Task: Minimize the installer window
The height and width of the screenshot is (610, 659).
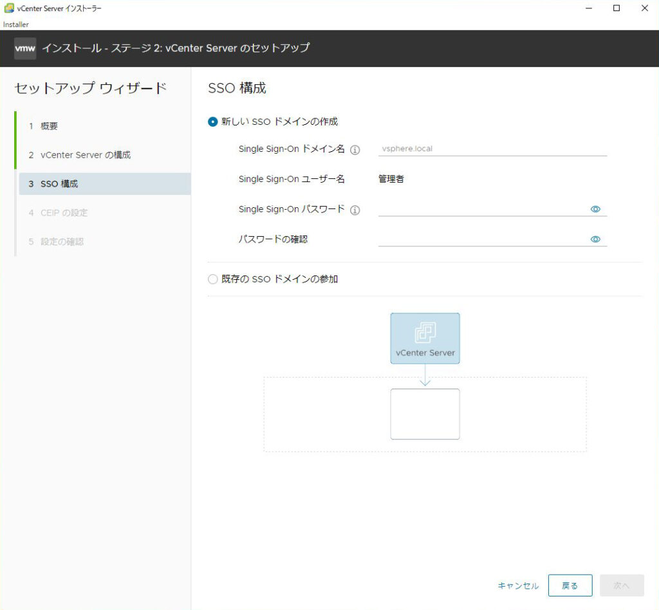Action: coord(589,8)
